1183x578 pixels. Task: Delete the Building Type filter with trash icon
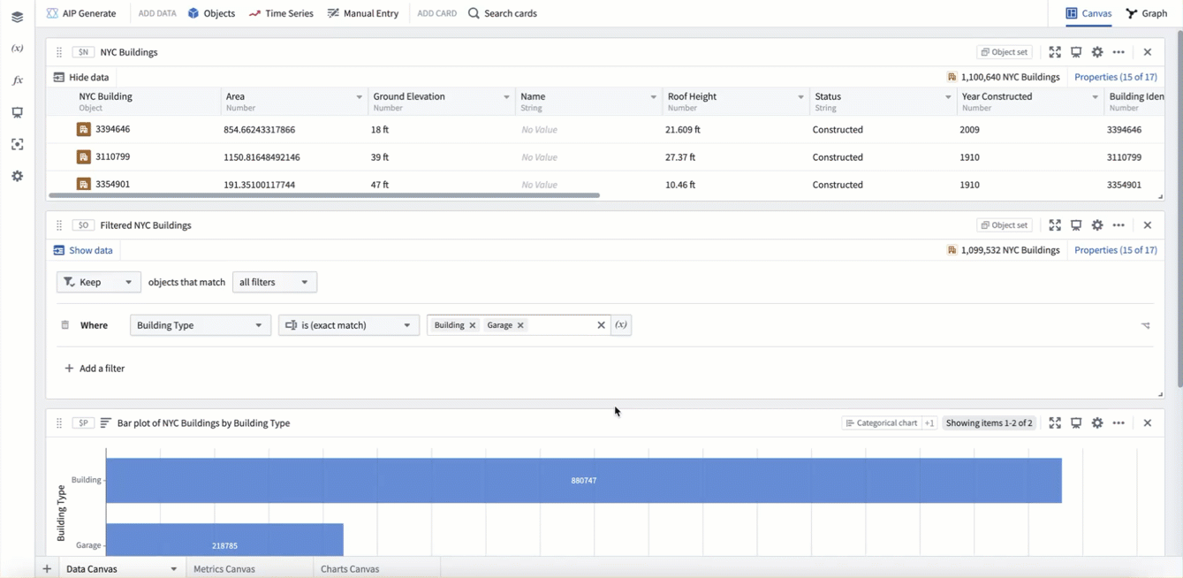64,325
